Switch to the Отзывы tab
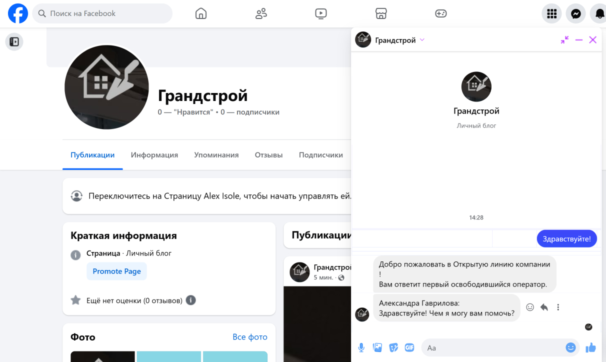 269,155
